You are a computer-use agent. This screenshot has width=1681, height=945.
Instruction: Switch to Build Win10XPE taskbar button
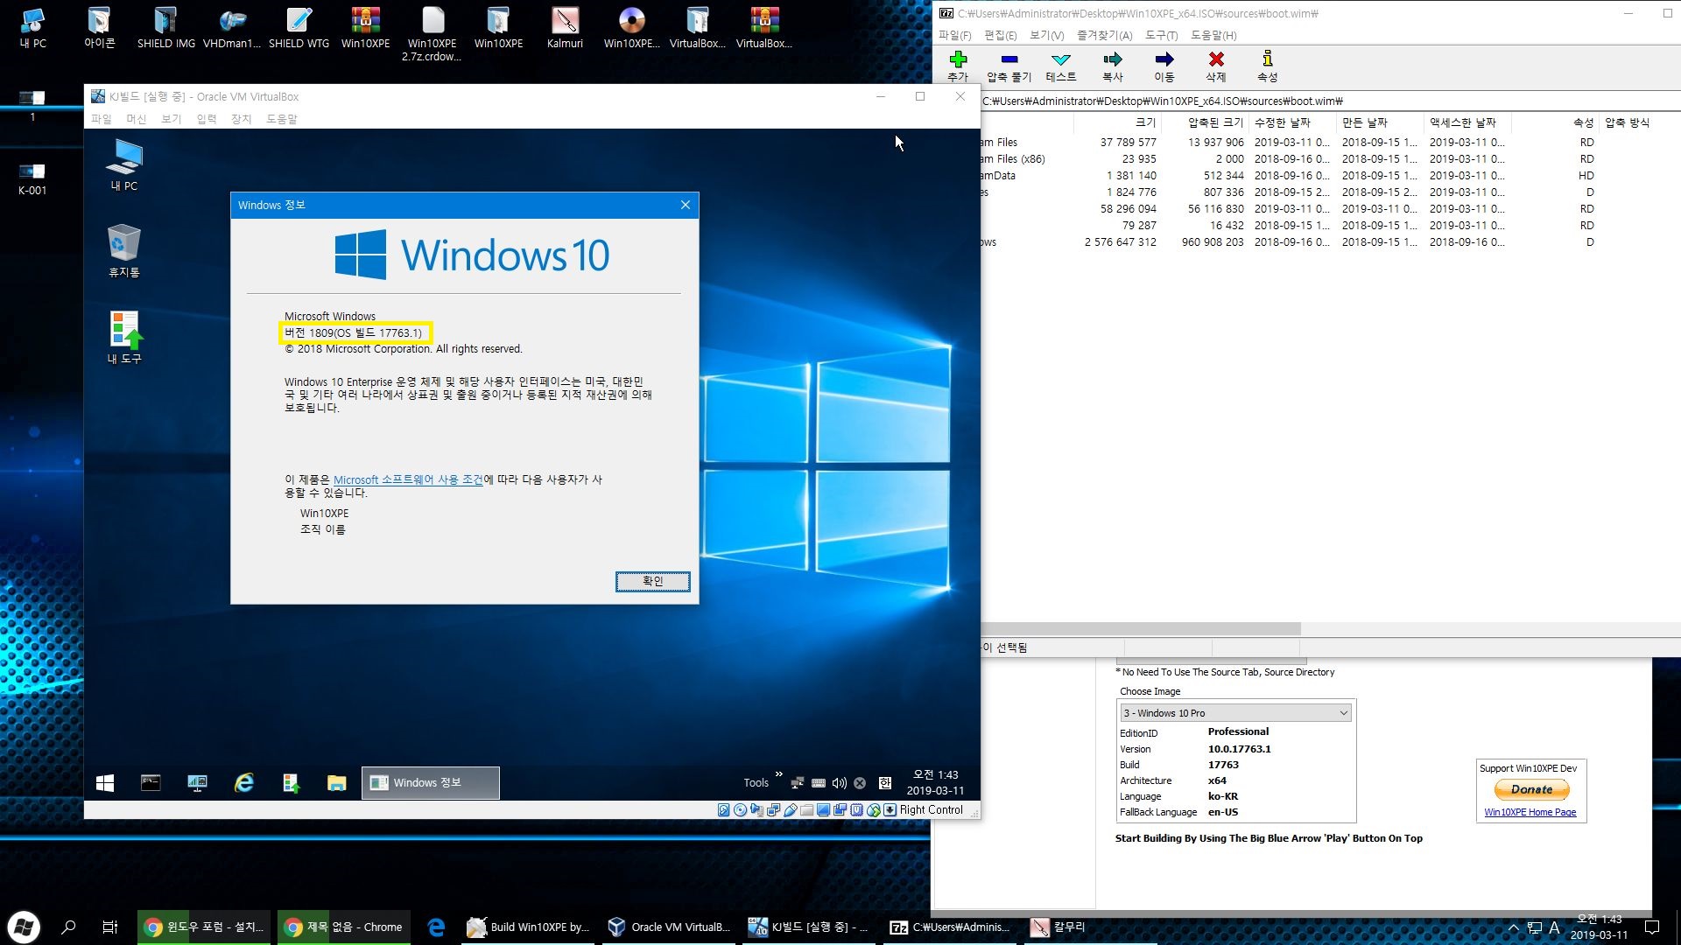[528, 927]
